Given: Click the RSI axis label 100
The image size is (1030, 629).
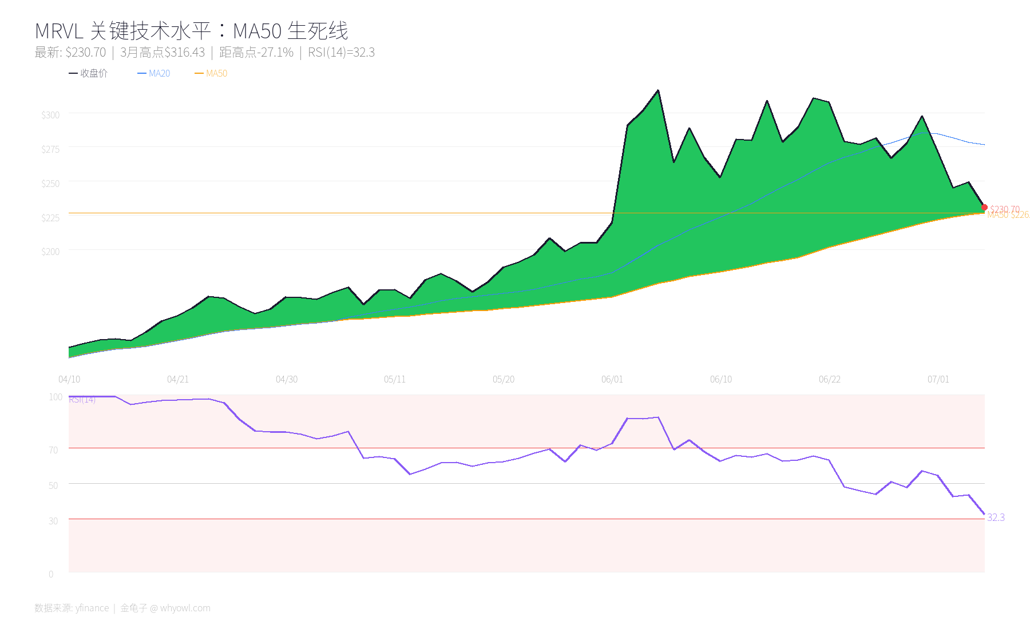Looking at the screenshot, I should (56, 397).
